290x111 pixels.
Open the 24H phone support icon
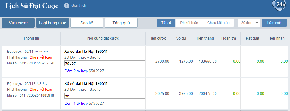(279, 6)
